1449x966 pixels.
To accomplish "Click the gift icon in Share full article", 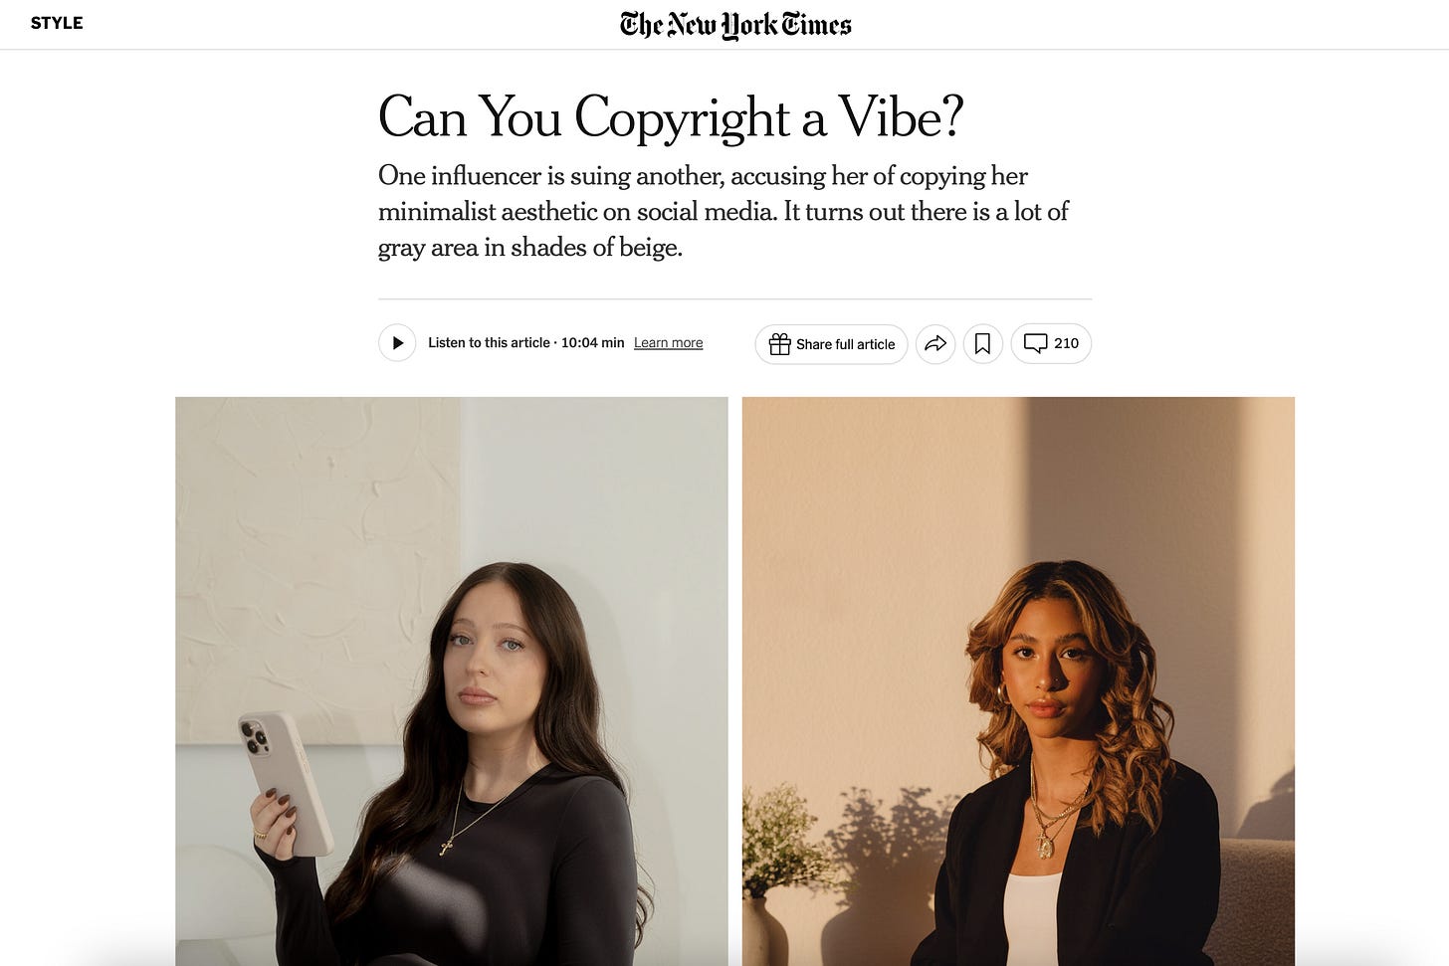I will pos(780,344).
